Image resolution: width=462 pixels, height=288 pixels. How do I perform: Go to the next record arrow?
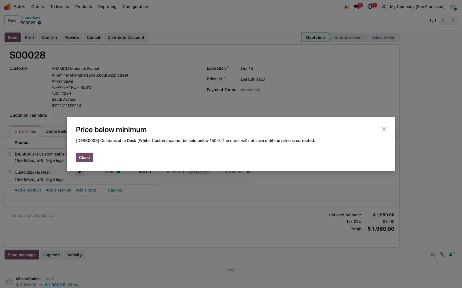point(452,20)
